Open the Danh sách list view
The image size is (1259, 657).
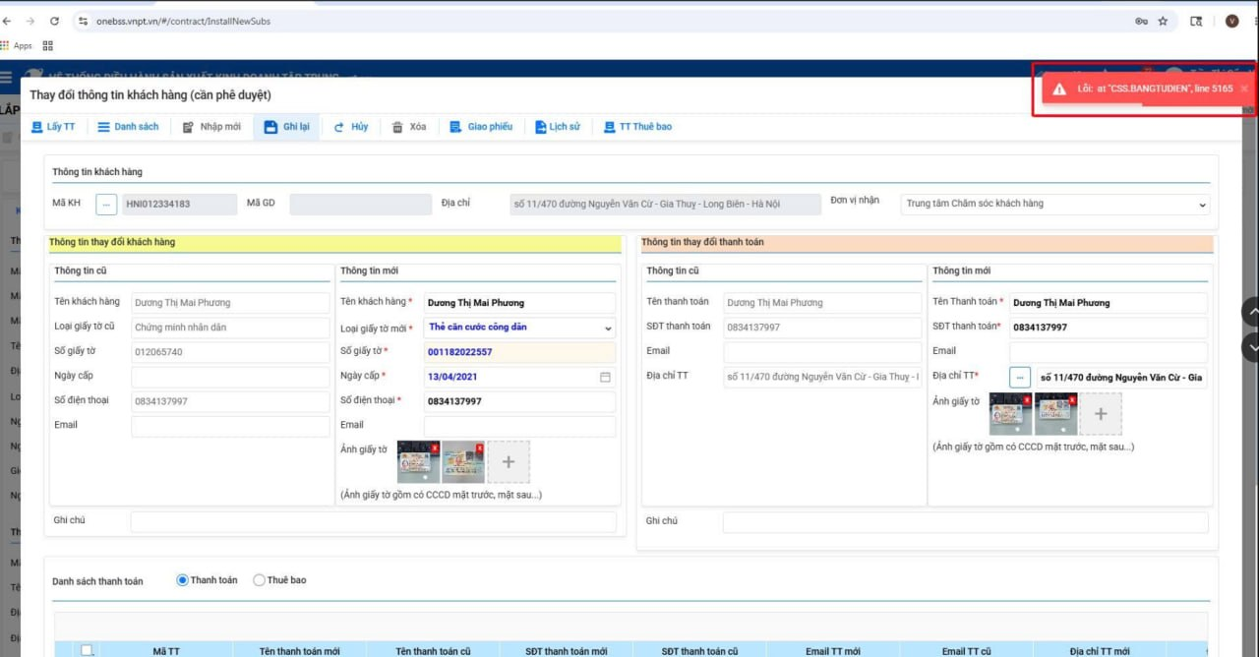pos(128,127)
